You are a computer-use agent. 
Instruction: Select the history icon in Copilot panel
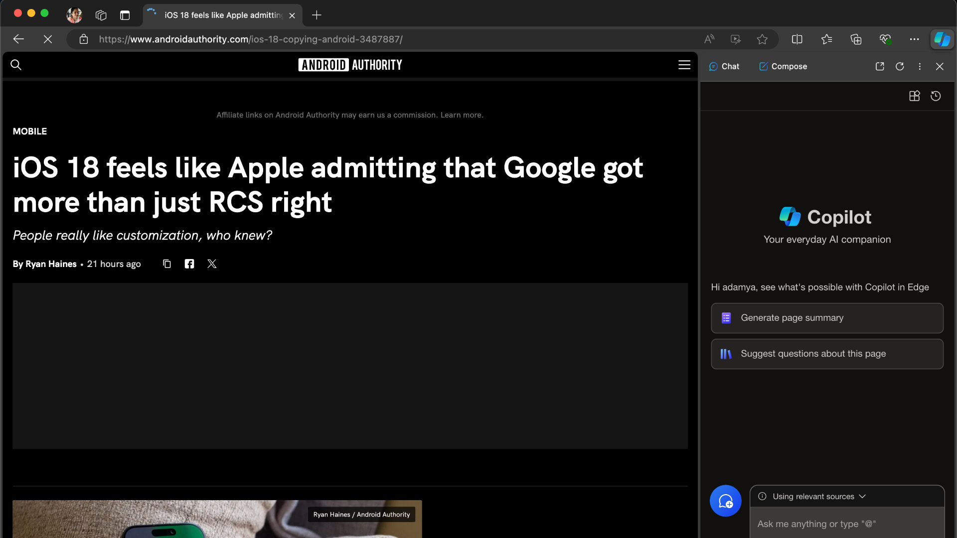(936, 96)
